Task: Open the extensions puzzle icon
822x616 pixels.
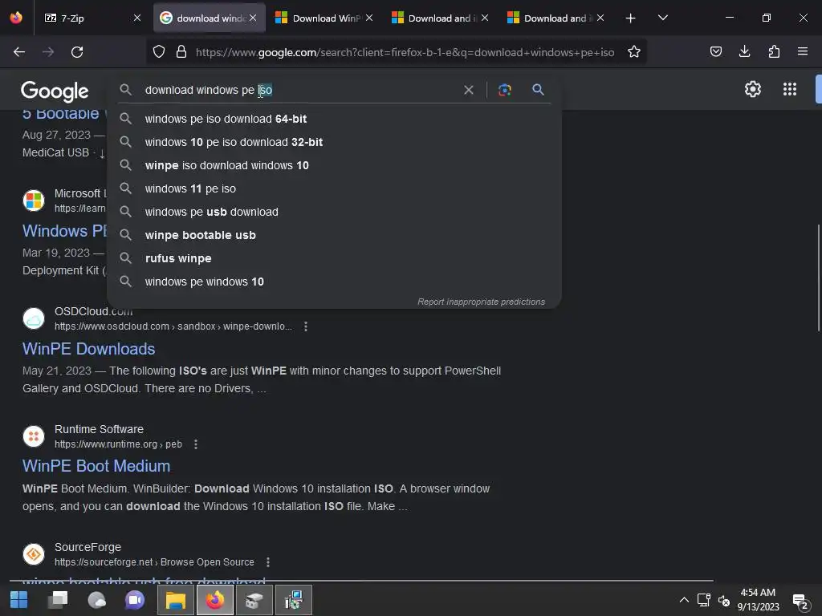Action: [x=774, y=52]
